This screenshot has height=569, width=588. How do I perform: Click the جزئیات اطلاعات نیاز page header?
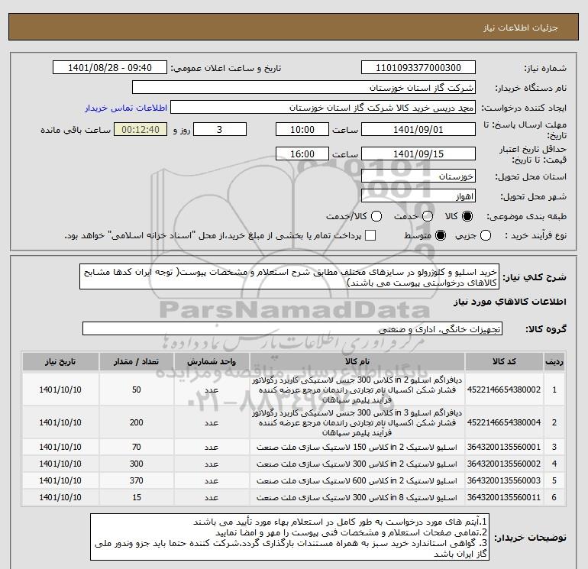521,28
